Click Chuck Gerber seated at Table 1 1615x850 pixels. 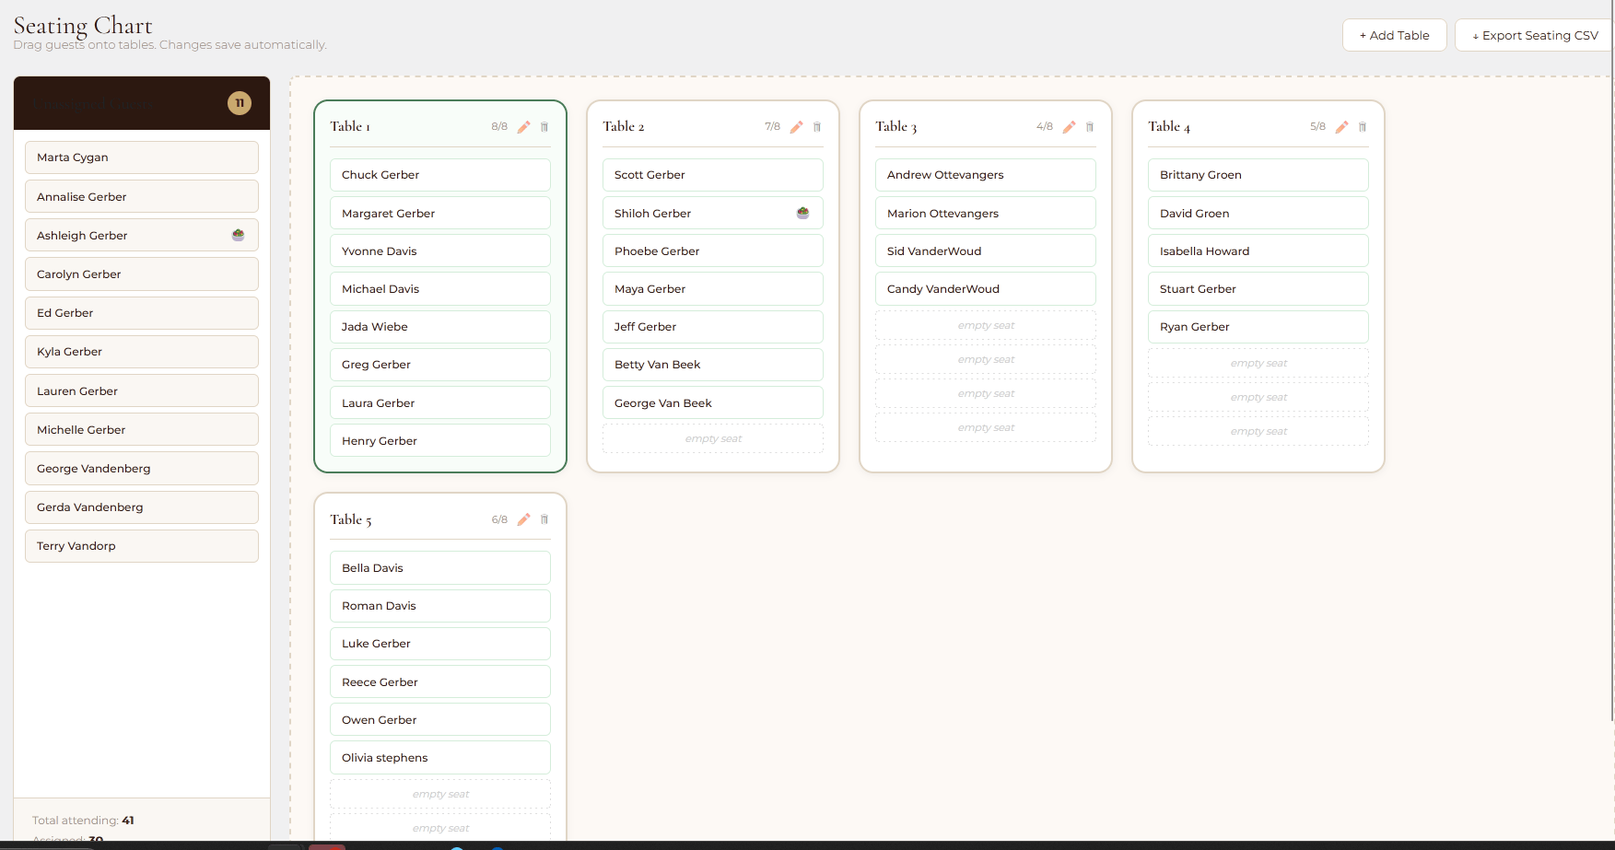tap(439, 175)
